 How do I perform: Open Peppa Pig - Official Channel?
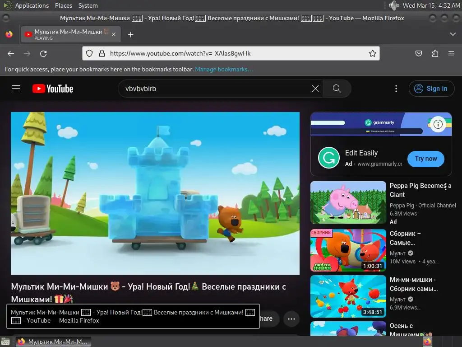coord(422,206)
